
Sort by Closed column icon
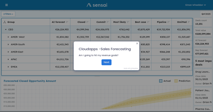pos(87,22)
